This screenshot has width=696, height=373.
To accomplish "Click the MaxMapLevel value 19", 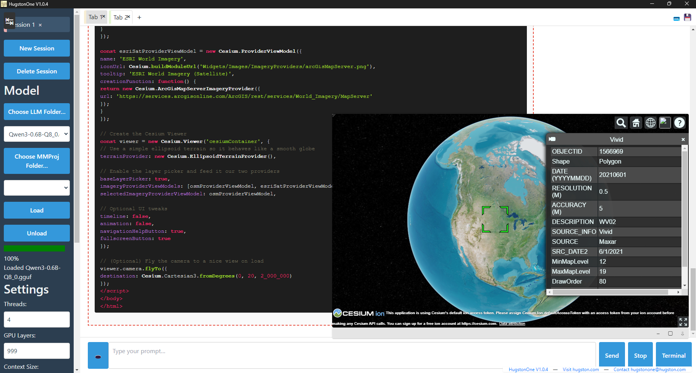I will 602,272.
